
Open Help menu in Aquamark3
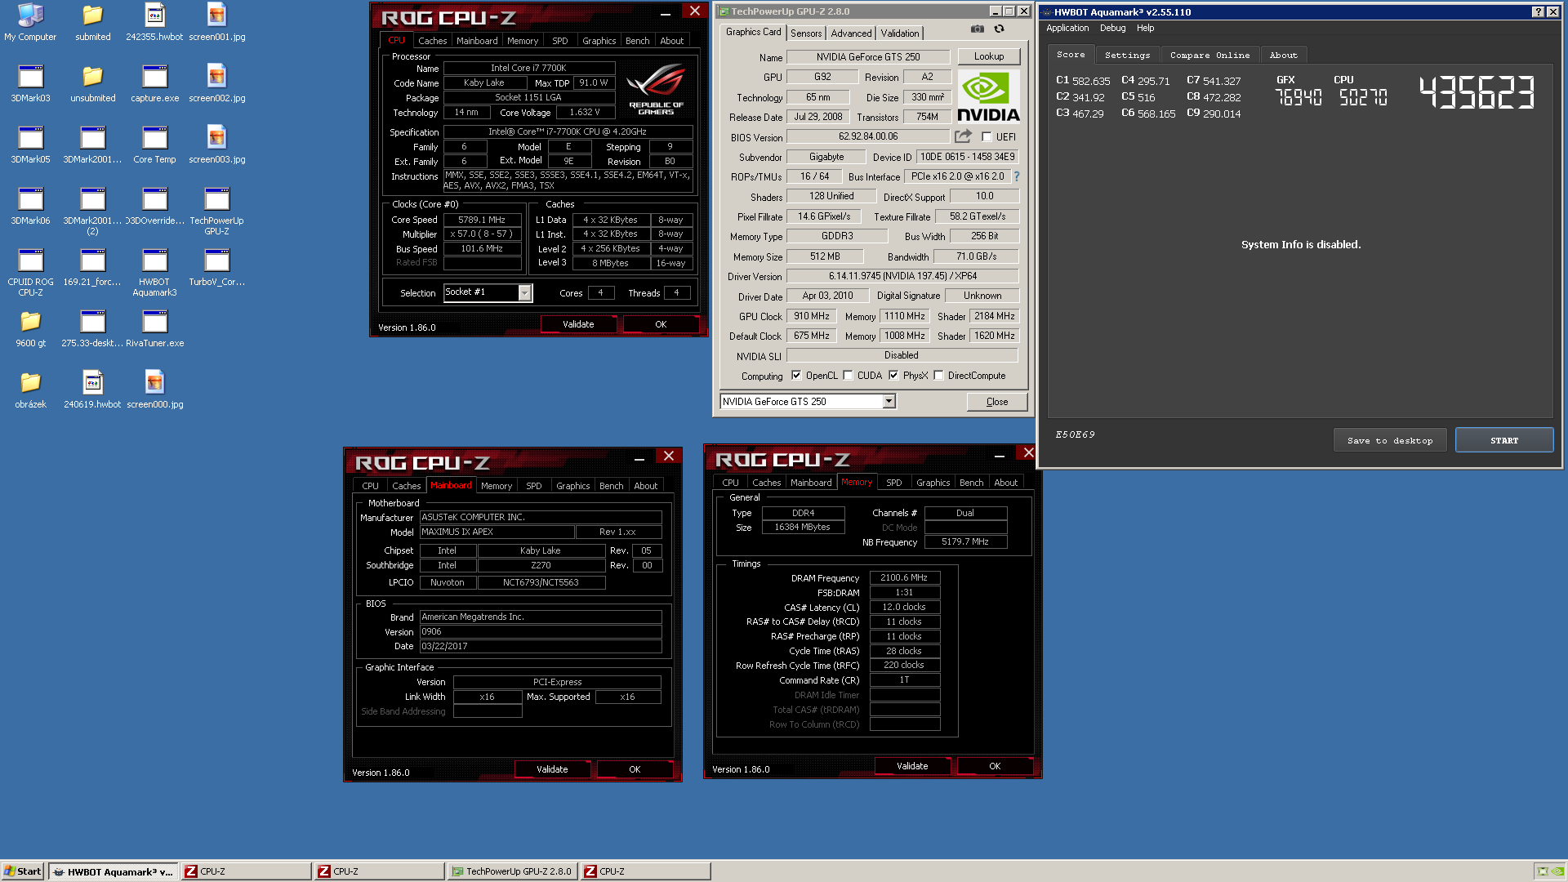point(1145,28)
